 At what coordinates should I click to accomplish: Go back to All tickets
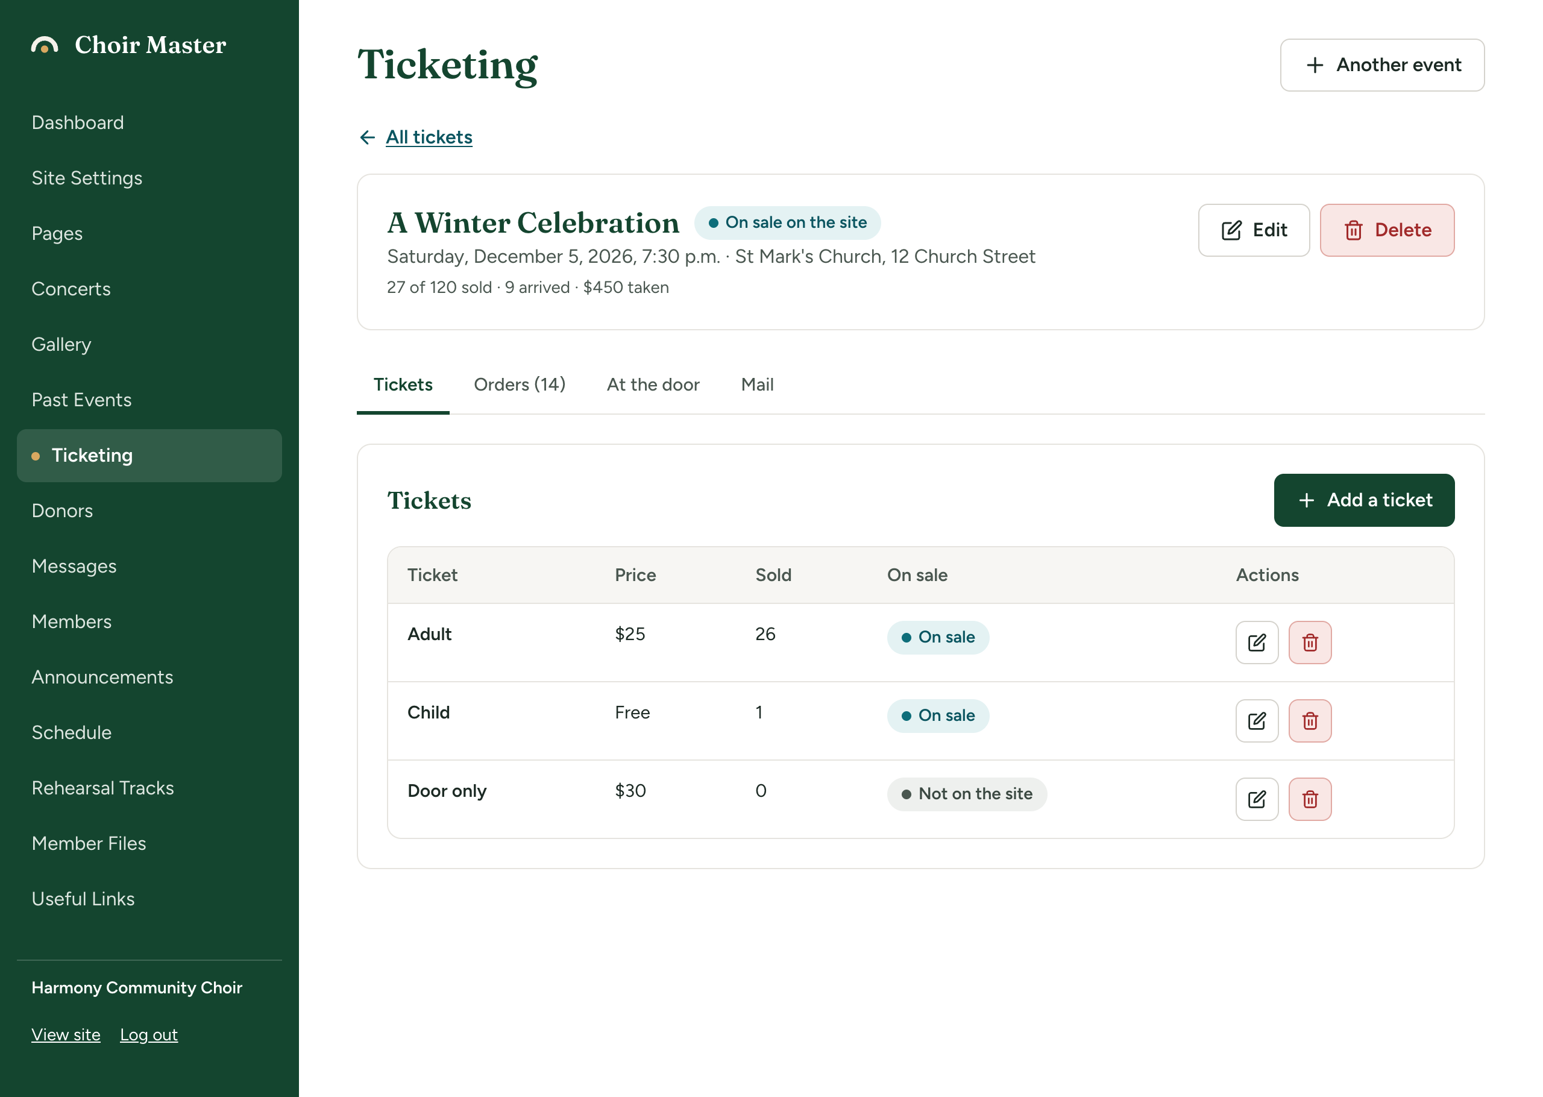pyautogui.click(x=429, y=138)
